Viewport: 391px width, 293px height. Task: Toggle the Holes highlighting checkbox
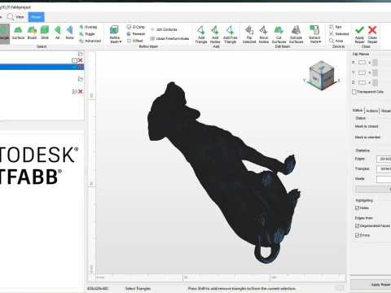tap(358, 208)
